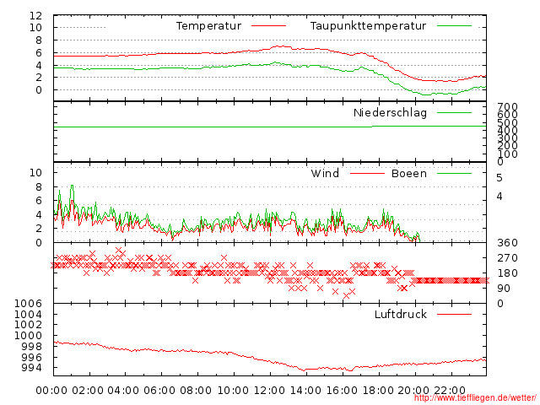Click the 270 wind direction axis label
The width and height of the screenshot is (540, 405).
point(507,258)
